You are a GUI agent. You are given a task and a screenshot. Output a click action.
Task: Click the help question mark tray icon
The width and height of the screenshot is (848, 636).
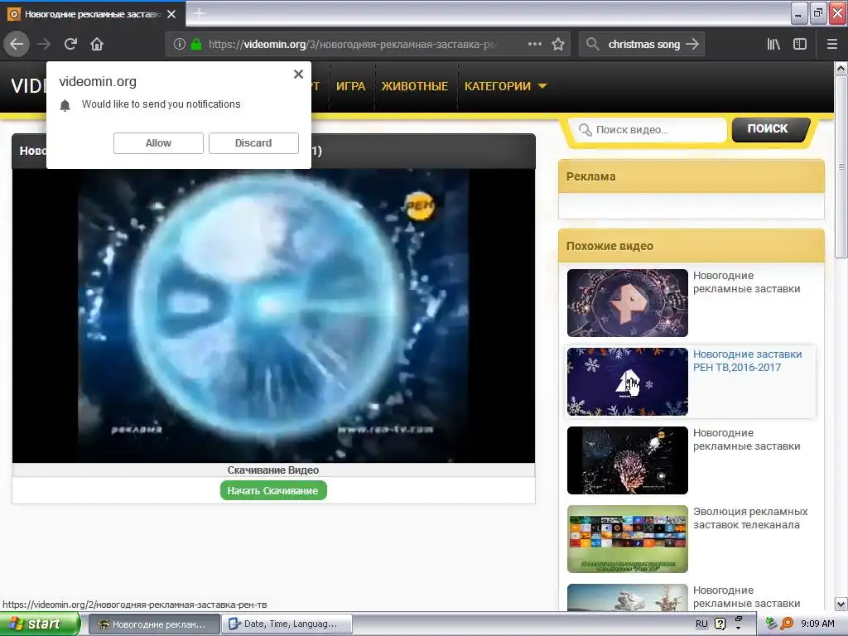(720, 624)
